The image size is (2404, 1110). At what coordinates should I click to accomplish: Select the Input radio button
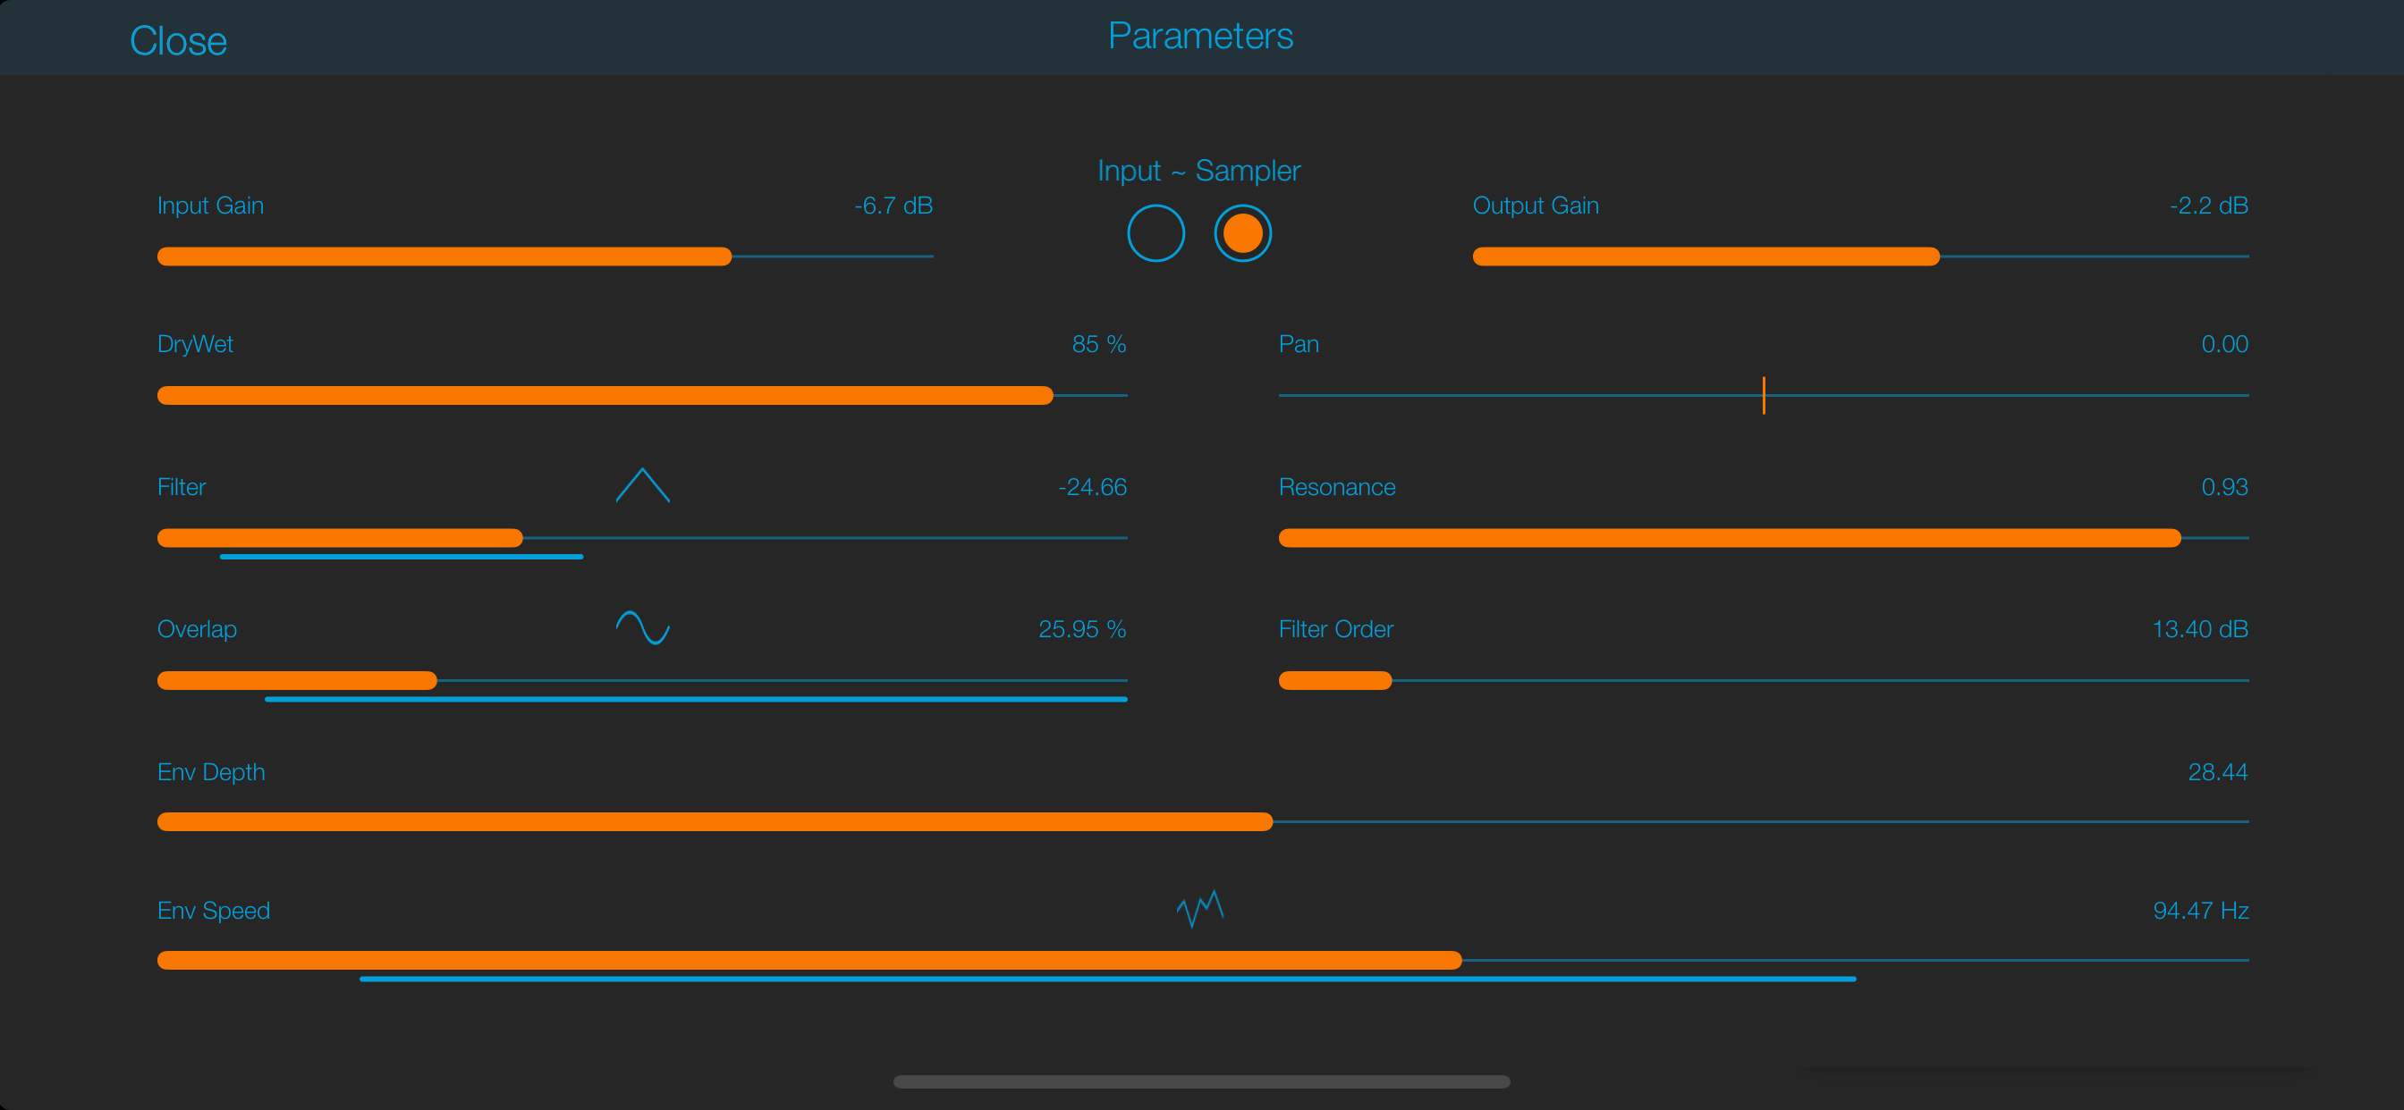(x=1155, y=233)
